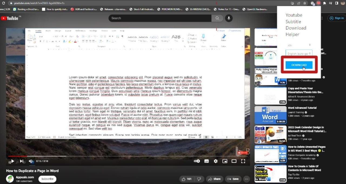The width and height of the screenshot is (346, 184).
Task: Save video to a playlist
Action: 233,179
